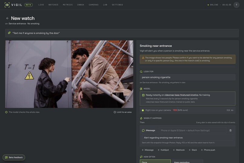
Task: Click the natural language prompt bar
Action: point(122,33)
